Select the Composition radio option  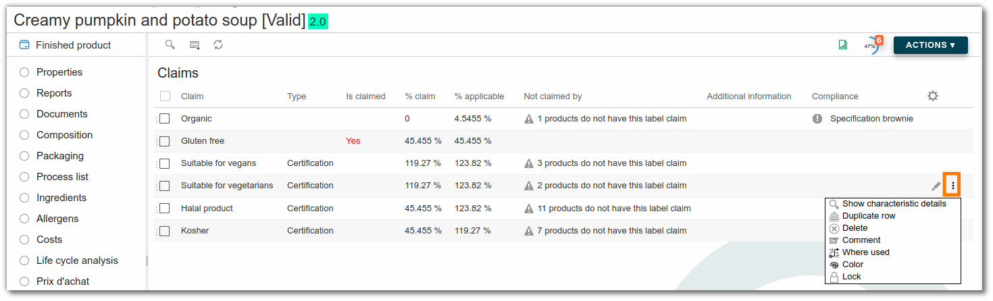tap(24, 135)
